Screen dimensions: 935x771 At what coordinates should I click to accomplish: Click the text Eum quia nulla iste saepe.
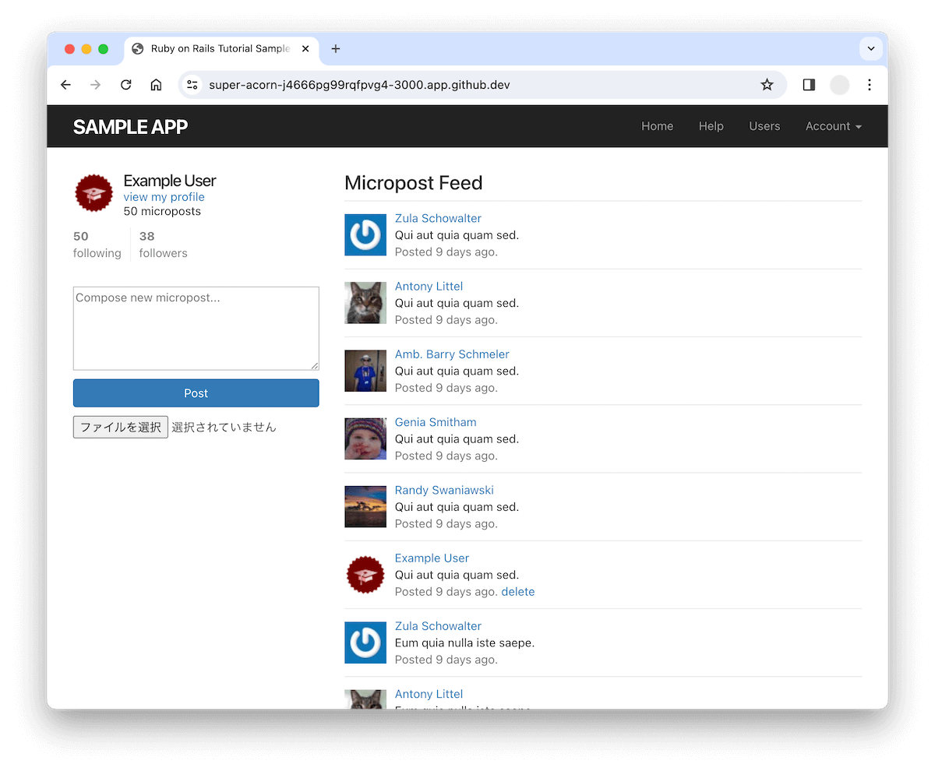(x=464, y=642)
